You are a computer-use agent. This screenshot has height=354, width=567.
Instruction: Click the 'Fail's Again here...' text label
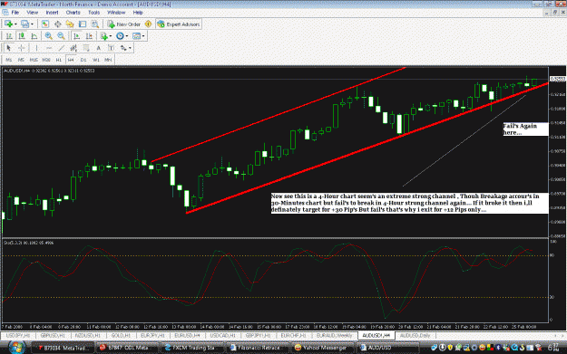coord(525,129)
